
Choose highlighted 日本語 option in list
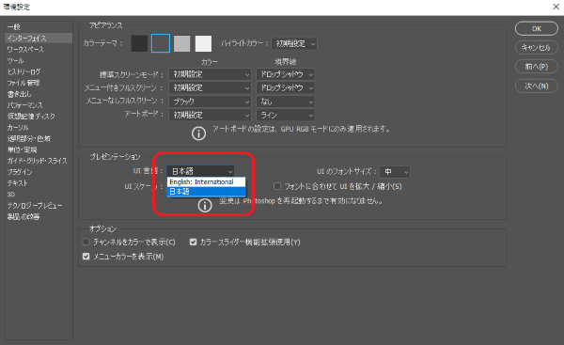coord(207,192)
